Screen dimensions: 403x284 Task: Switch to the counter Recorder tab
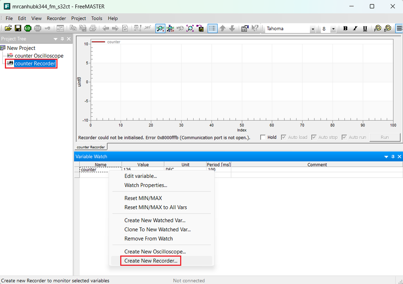tap(91, 147)
